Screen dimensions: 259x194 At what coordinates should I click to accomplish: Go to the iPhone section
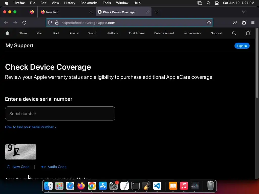[x=74, y=33]
